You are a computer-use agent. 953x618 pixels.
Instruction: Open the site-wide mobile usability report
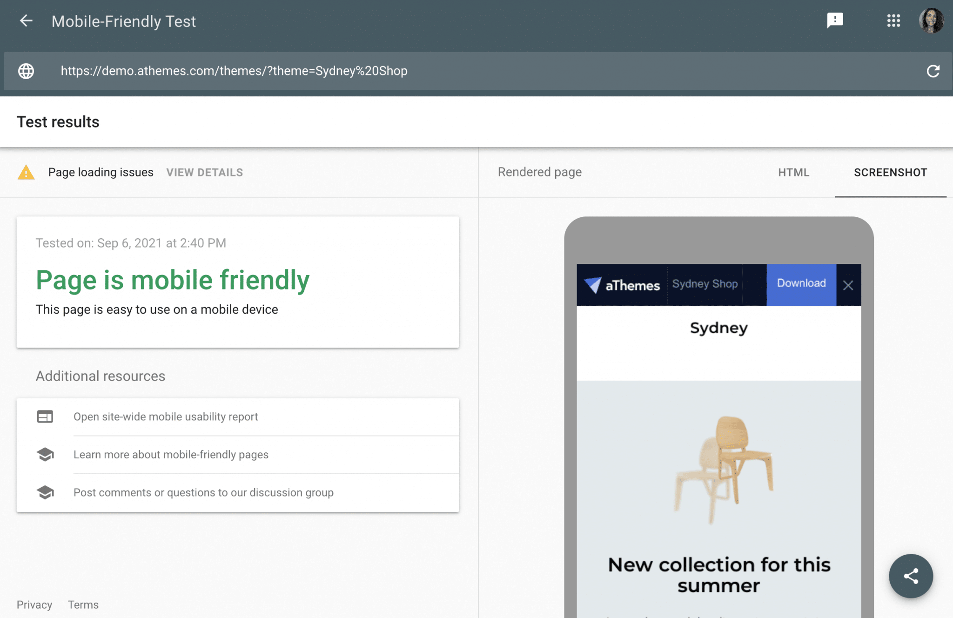165,417
